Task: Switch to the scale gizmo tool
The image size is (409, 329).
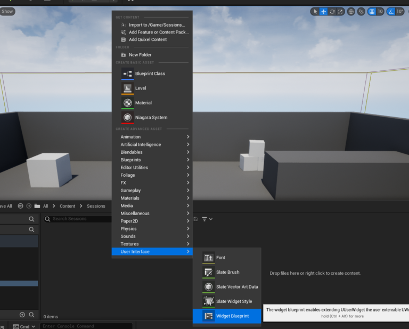Action: coord(340,11)
